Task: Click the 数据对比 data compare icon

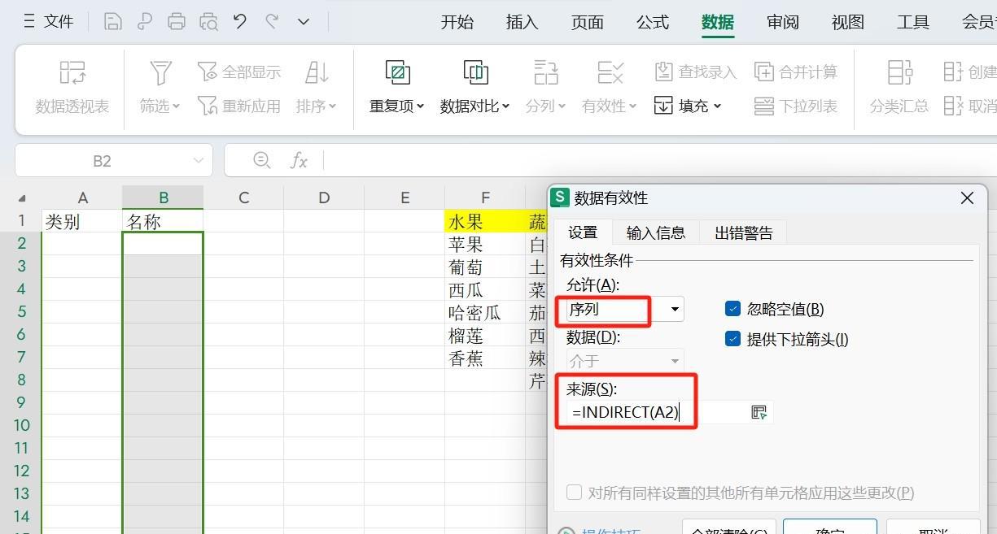Action: click(x=475, y=72)
